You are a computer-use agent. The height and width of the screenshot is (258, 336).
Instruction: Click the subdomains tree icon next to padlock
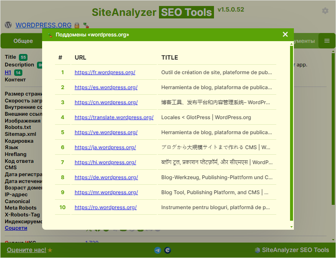86,25
